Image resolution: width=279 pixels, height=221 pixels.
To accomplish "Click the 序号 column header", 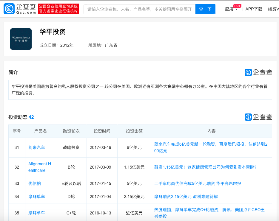I will [17, 131].
